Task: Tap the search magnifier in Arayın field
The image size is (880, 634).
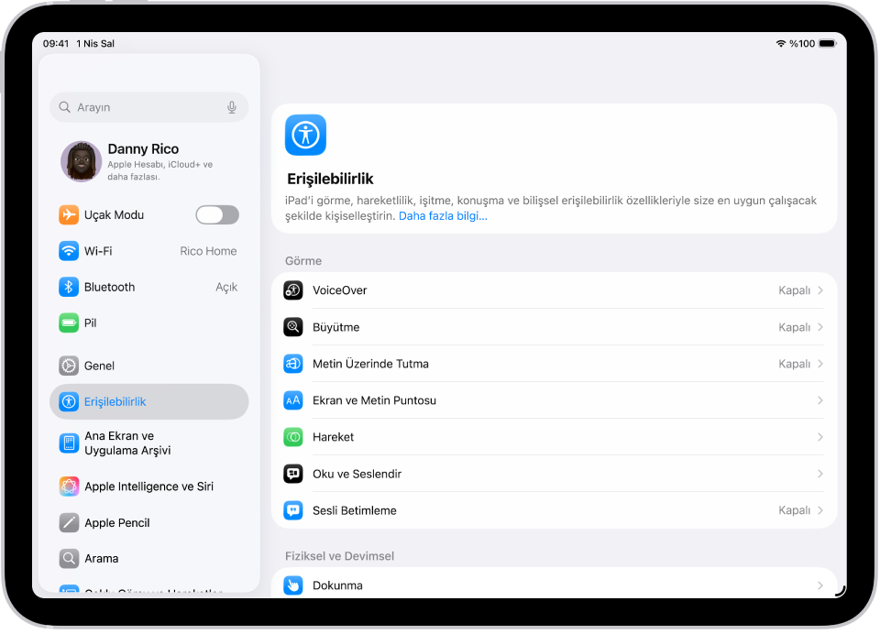Action: (64, 107)
